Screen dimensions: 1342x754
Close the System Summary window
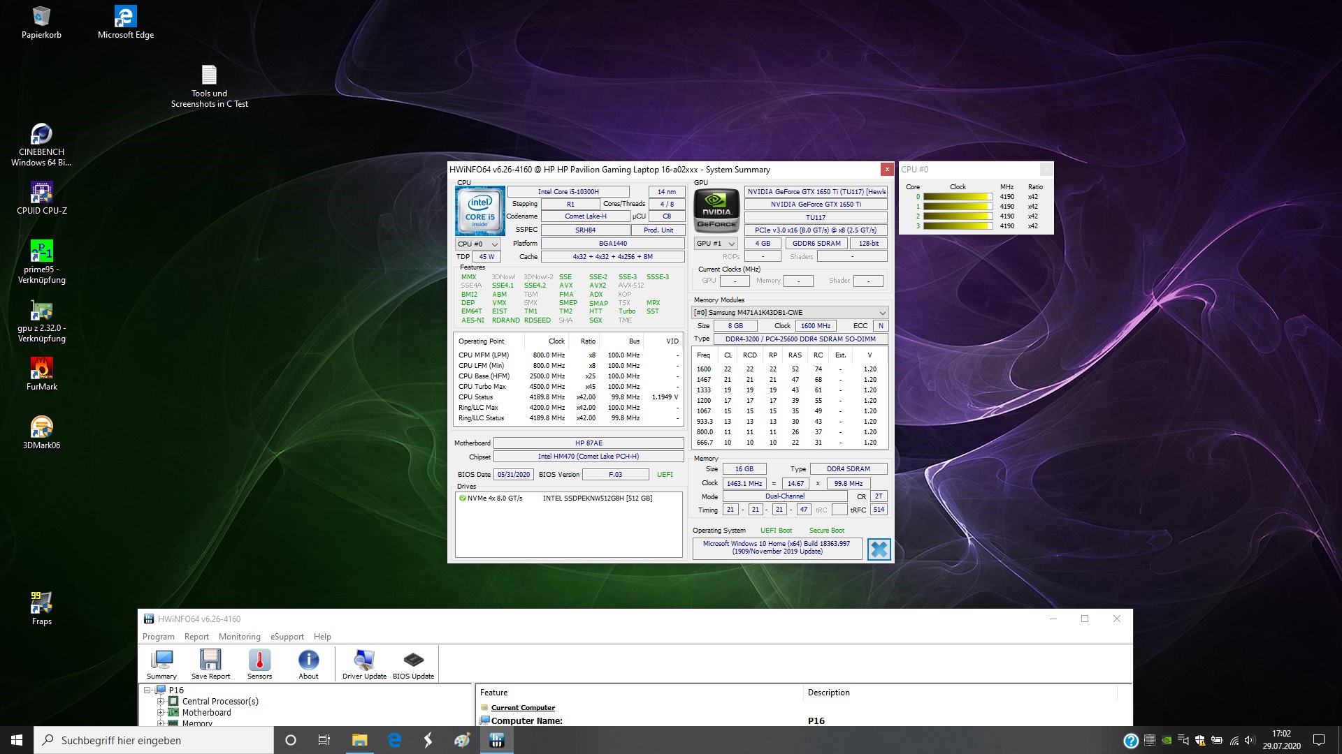coord(886,169)
